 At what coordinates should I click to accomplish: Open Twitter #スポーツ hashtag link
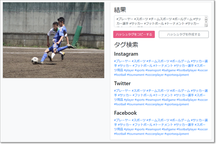coord(139,91)
